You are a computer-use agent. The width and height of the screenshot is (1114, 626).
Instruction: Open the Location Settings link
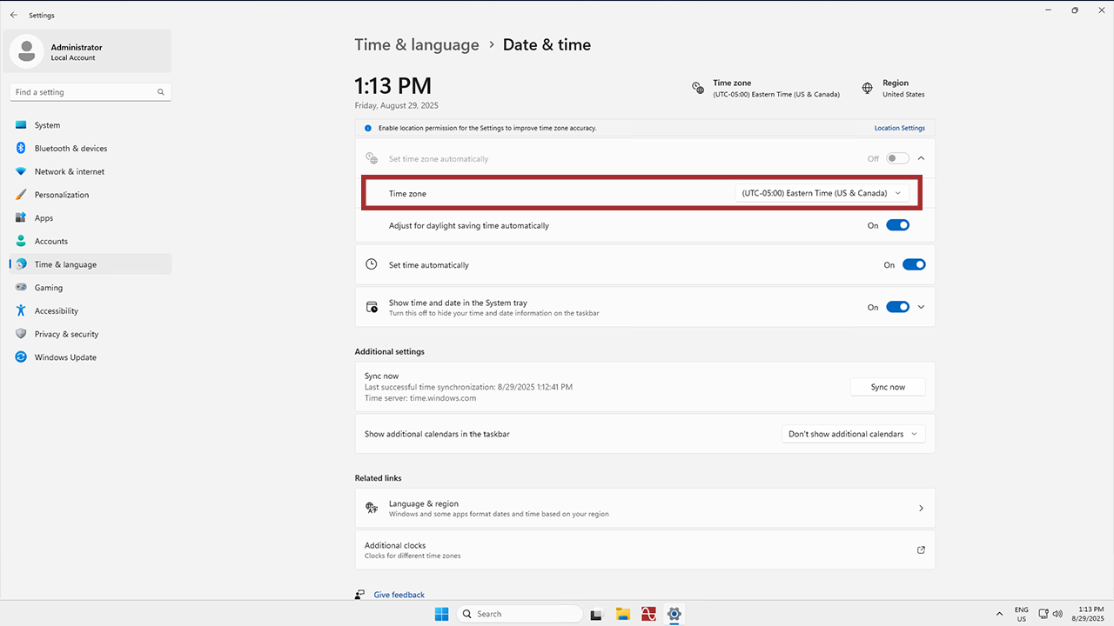click(x=899, y=128)
